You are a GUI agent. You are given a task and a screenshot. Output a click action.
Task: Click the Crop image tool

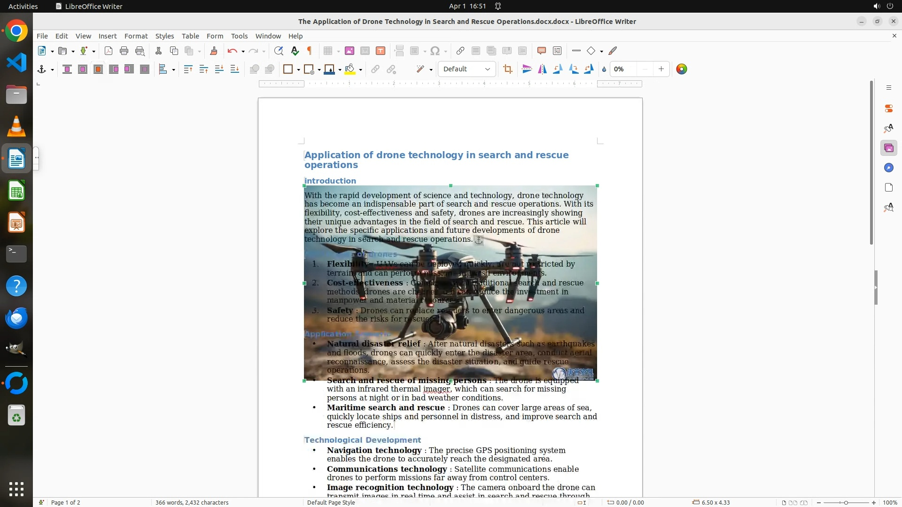click(507, 69)
